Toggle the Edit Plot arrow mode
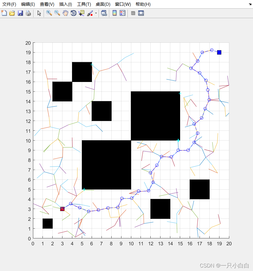This screenshot has height=271, width=253. pyautogui.click(x=39, y=13)
